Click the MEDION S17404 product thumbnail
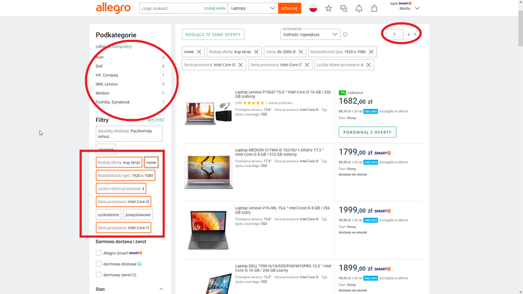The image size is (523, 294). (x=209, y=172)
